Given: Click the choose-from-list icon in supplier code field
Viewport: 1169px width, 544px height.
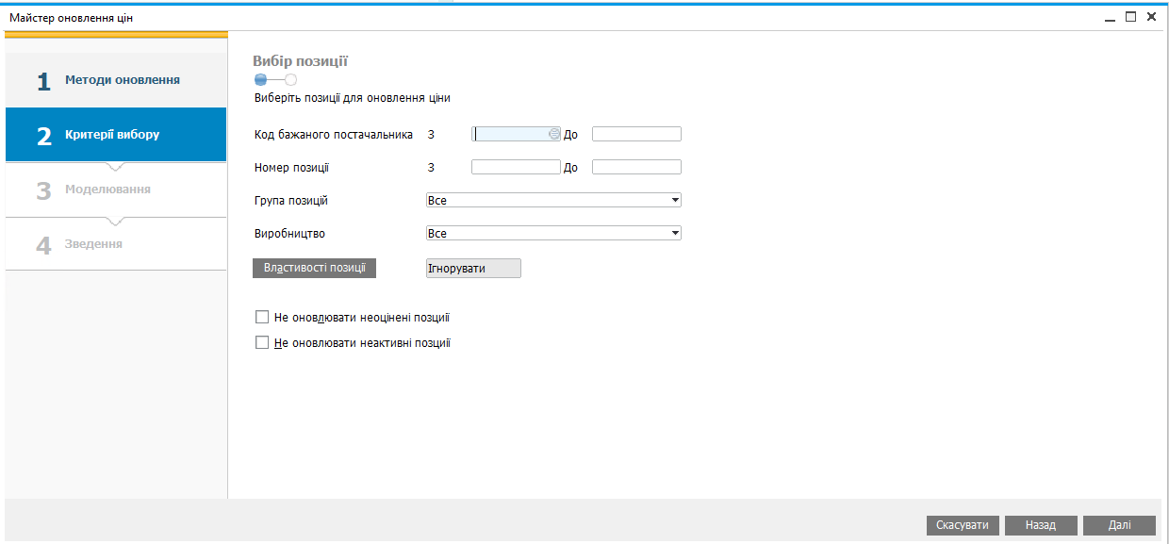Looking at the screenshot, I should (554, 135).
